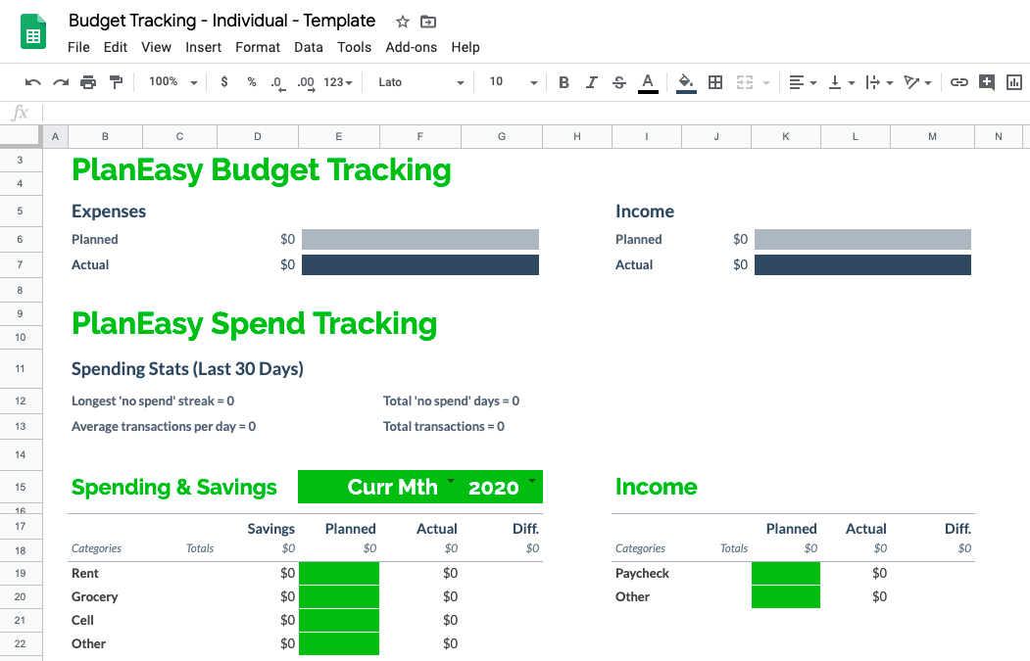Increase decimal places

click(306, 82)
